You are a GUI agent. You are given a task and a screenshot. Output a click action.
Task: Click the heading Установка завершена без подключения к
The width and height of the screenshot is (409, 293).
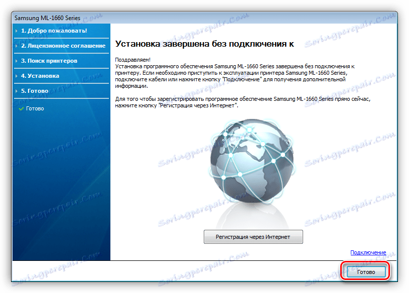[205, 44]
